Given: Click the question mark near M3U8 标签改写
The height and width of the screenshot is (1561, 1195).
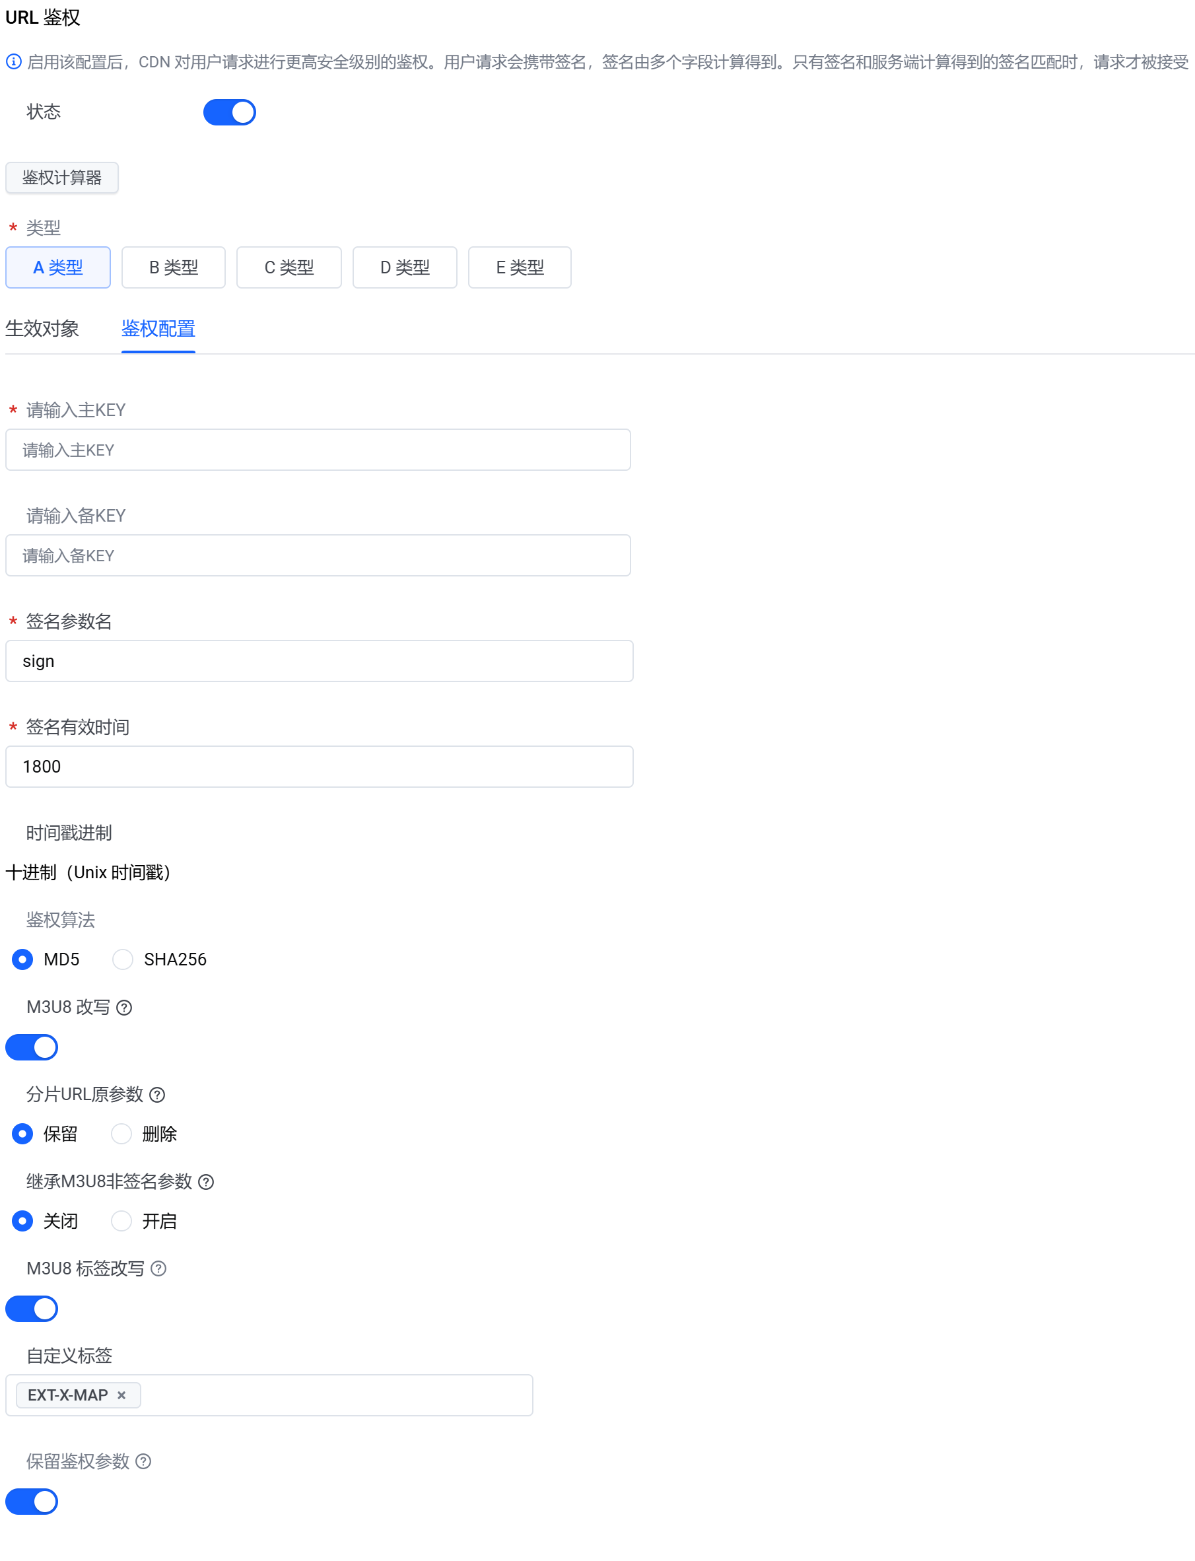Looking at the screenshot, I should coord(159,1268).
